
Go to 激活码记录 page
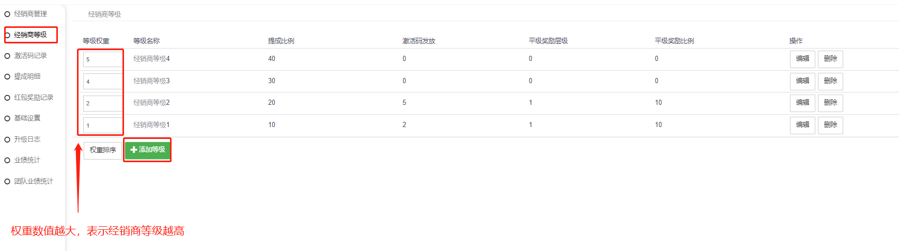pos(30,56)
